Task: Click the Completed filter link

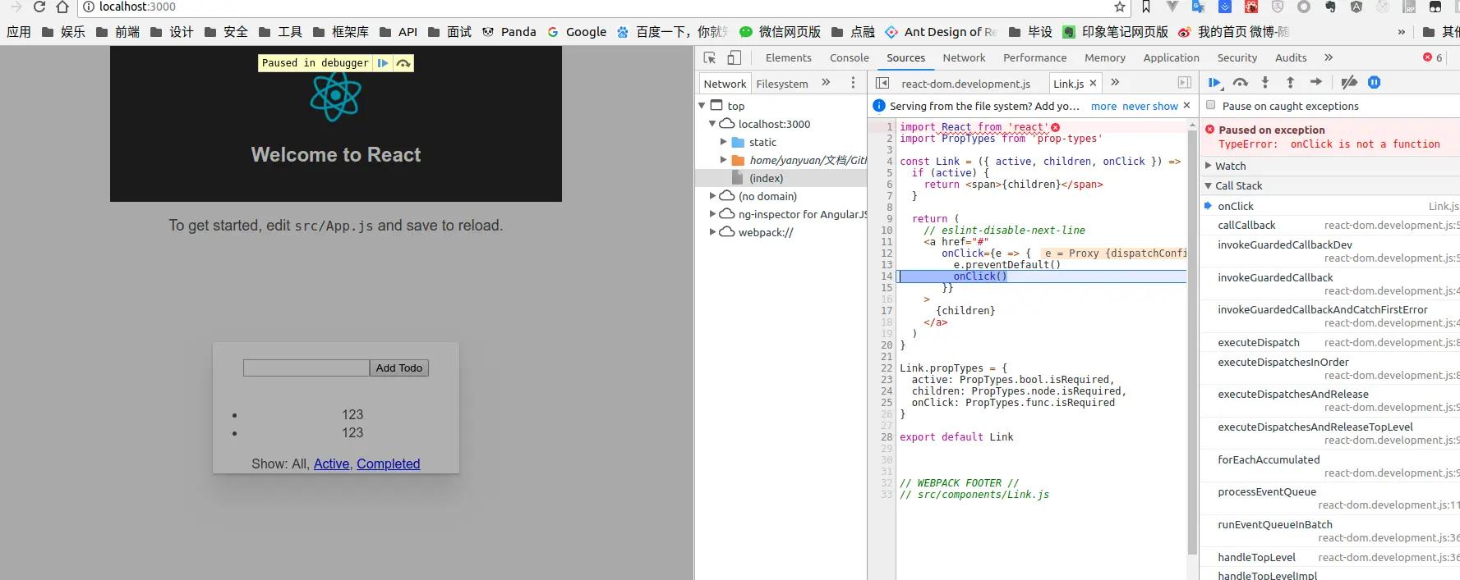Action: pos(388,464)
